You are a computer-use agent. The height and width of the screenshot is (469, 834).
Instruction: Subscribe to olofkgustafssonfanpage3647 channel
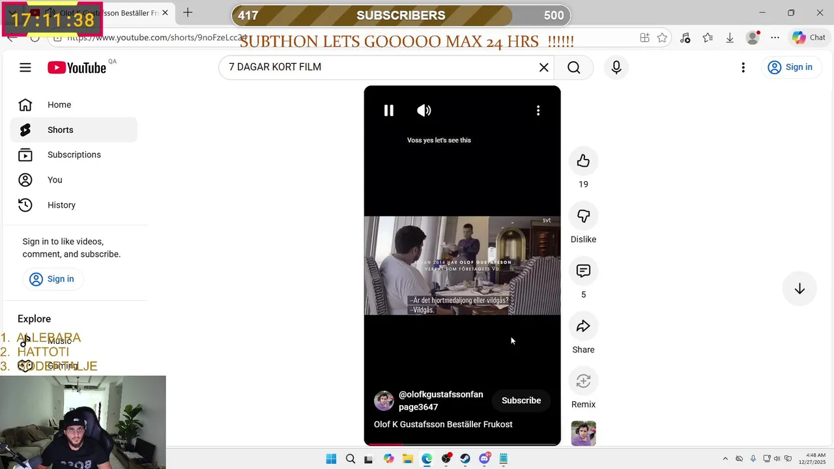[x=521, y=401]
